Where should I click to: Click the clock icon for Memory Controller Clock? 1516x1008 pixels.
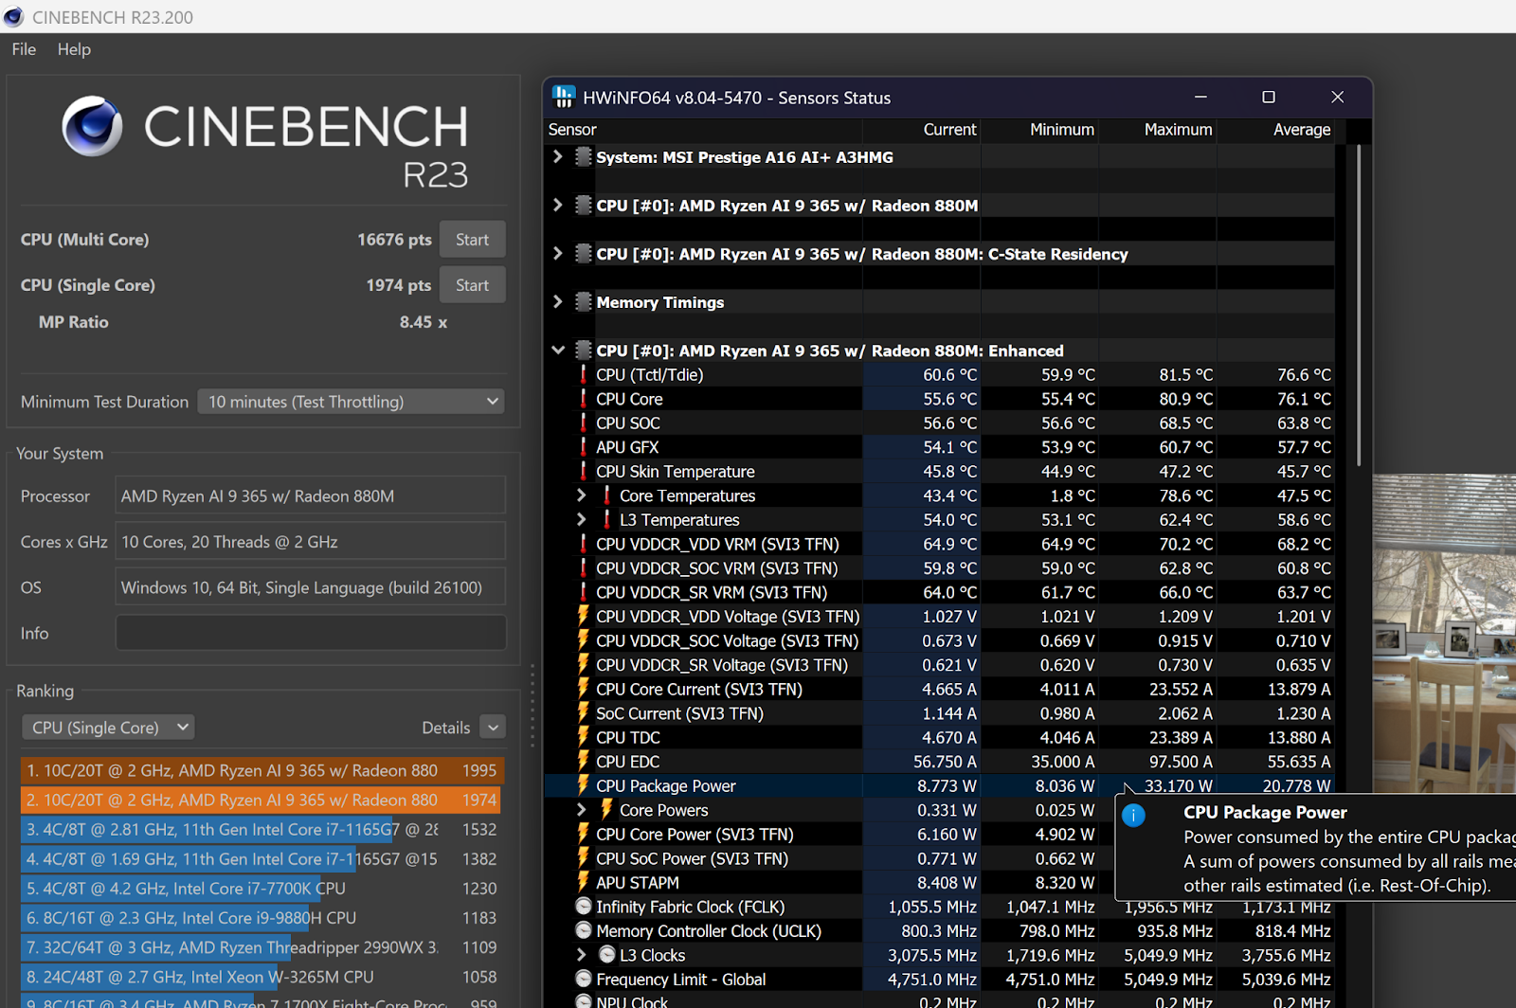pos(584,931)
